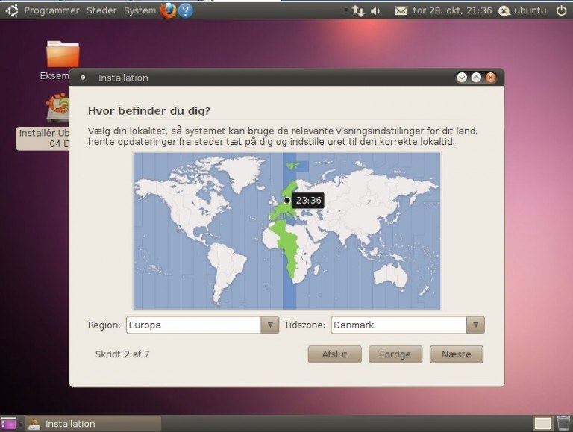The image size is (573, 432).
Task: Open the Help question mark launcher
Action: tap(186, 10)
